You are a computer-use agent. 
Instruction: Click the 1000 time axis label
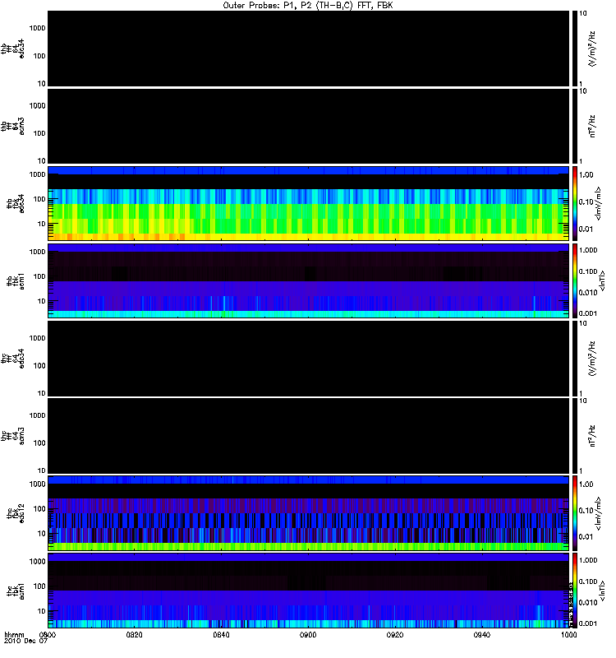(x=568, y=634)
